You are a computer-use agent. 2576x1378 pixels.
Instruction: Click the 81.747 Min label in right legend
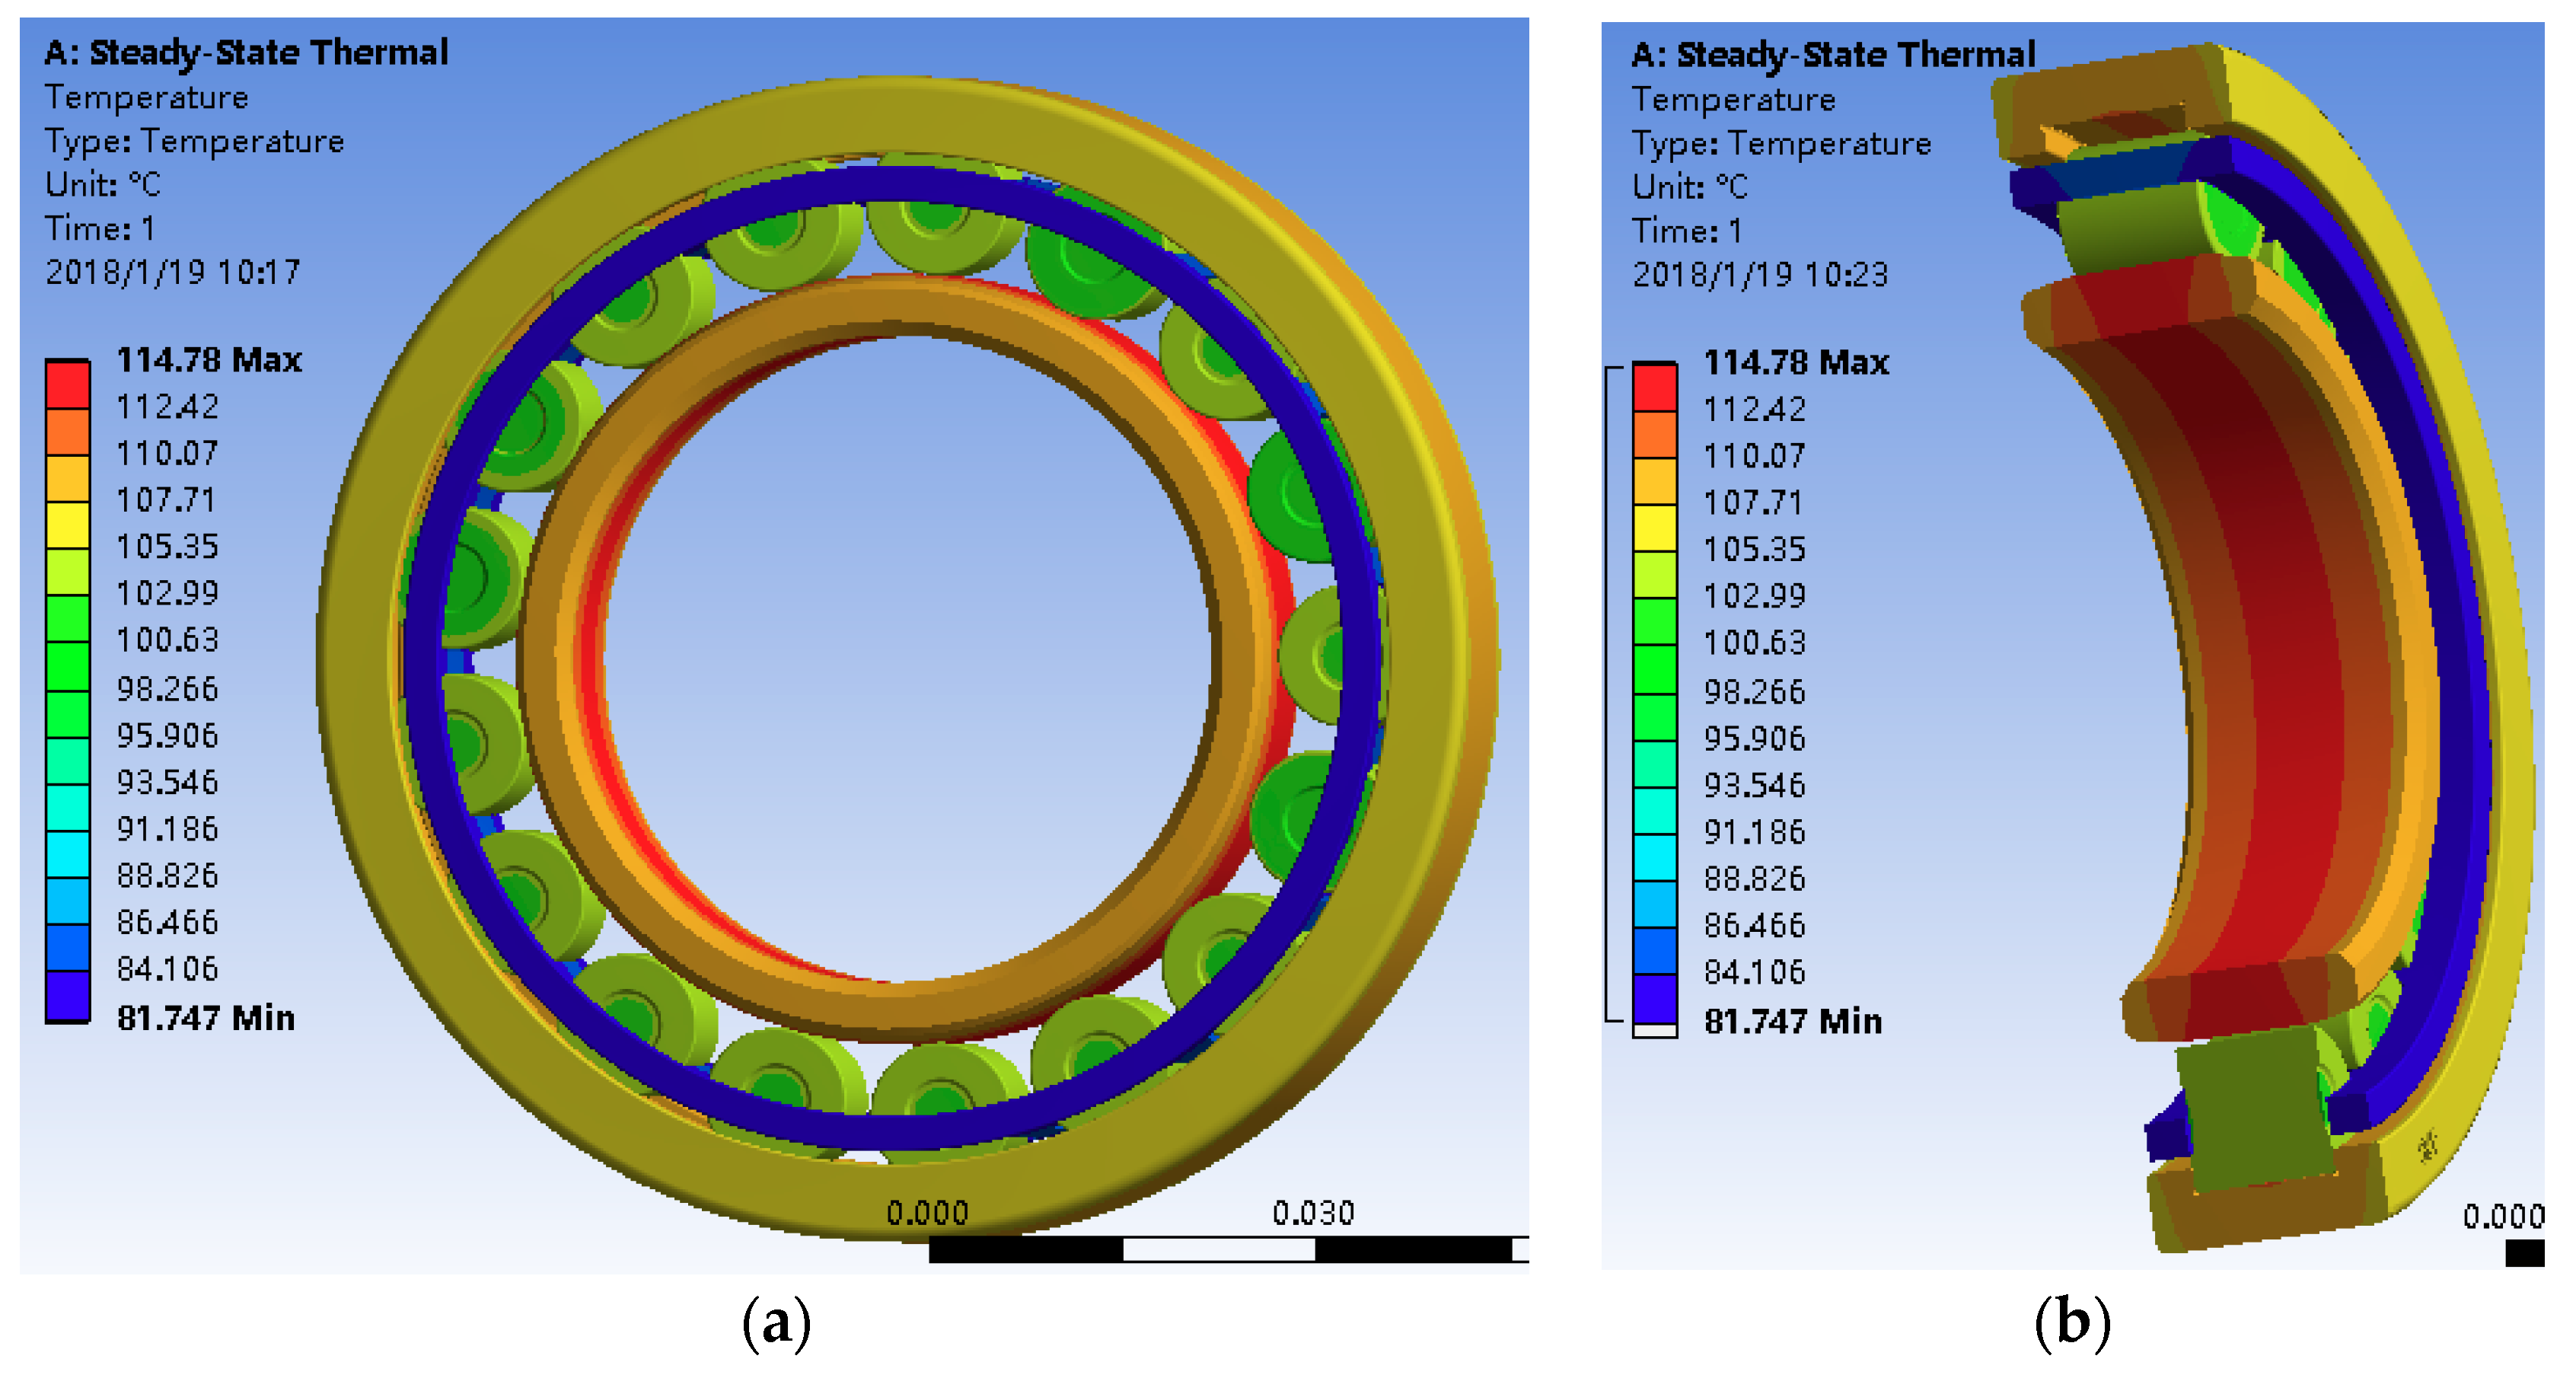pos(1792,1021)
